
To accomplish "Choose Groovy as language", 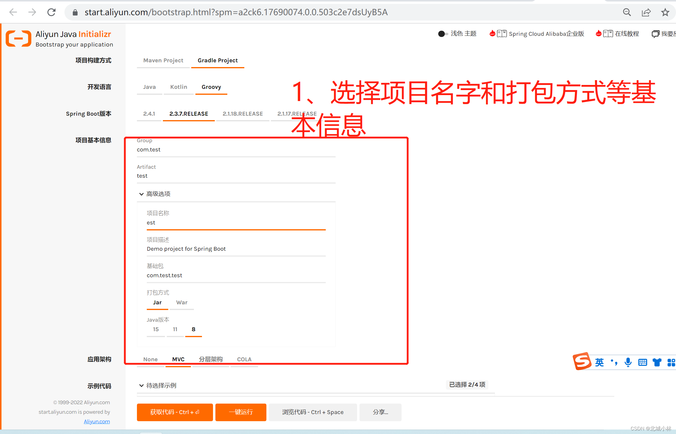I will [211, 87].
